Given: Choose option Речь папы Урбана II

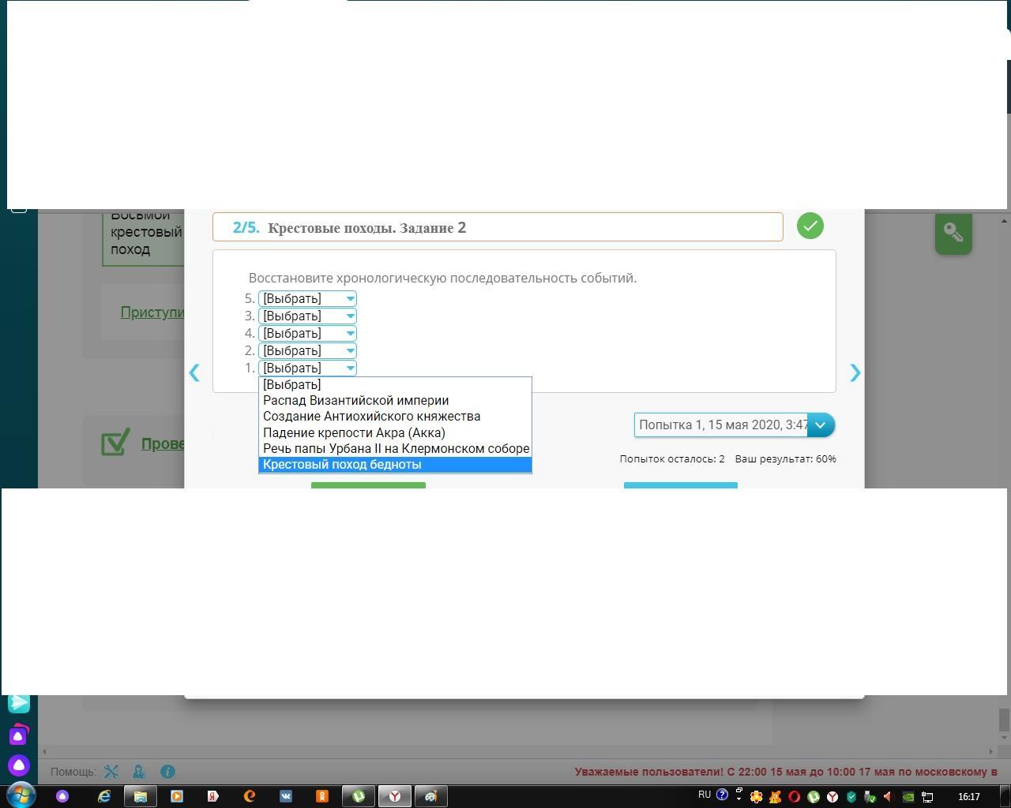Looking at the screenshot, I should 395,448.
